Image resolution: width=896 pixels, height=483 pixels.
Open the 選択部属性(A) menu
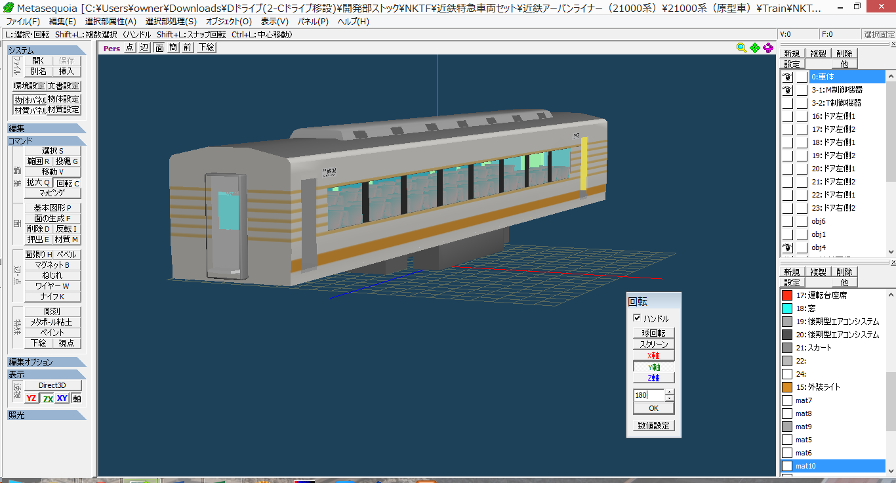(111, 22)
